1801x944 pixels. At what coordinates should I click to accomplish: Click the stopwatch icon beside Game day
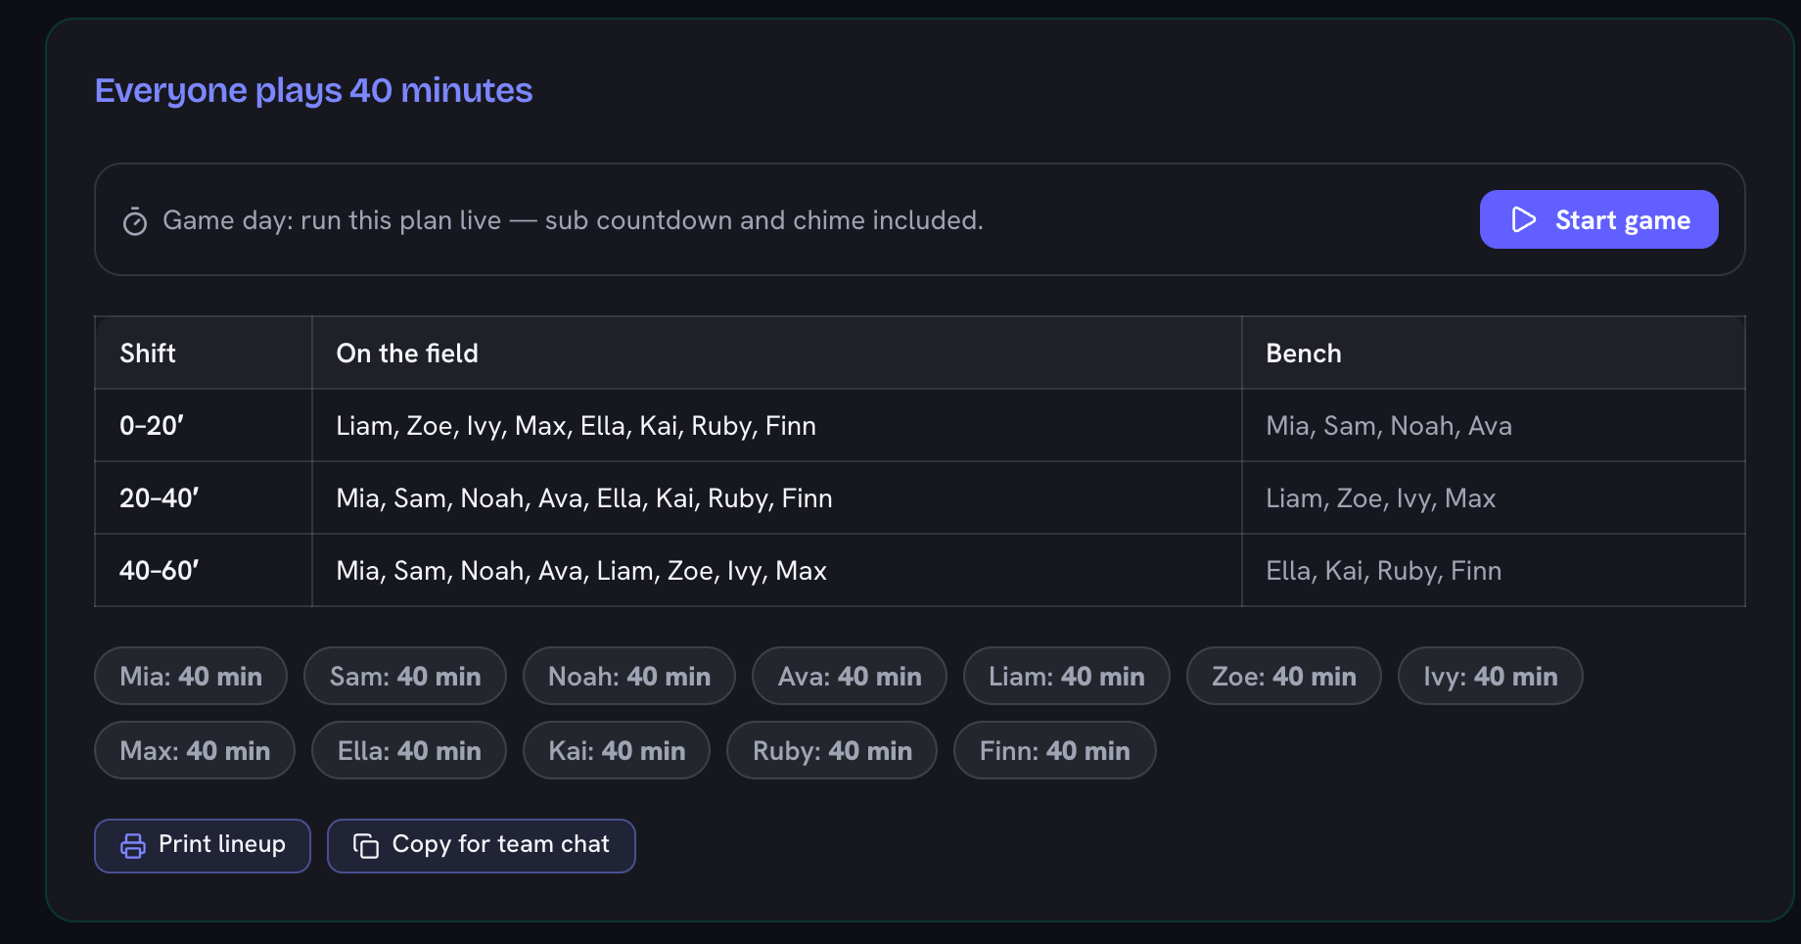(135, 222)
